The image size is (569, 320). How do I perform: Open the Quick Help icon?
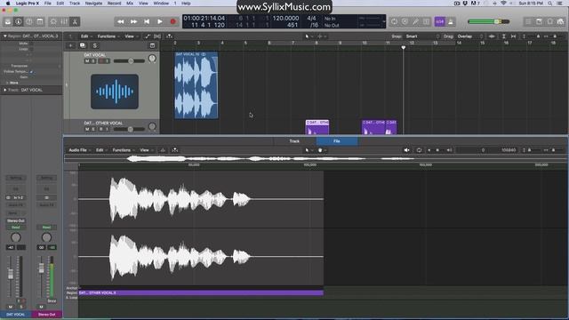29,21
